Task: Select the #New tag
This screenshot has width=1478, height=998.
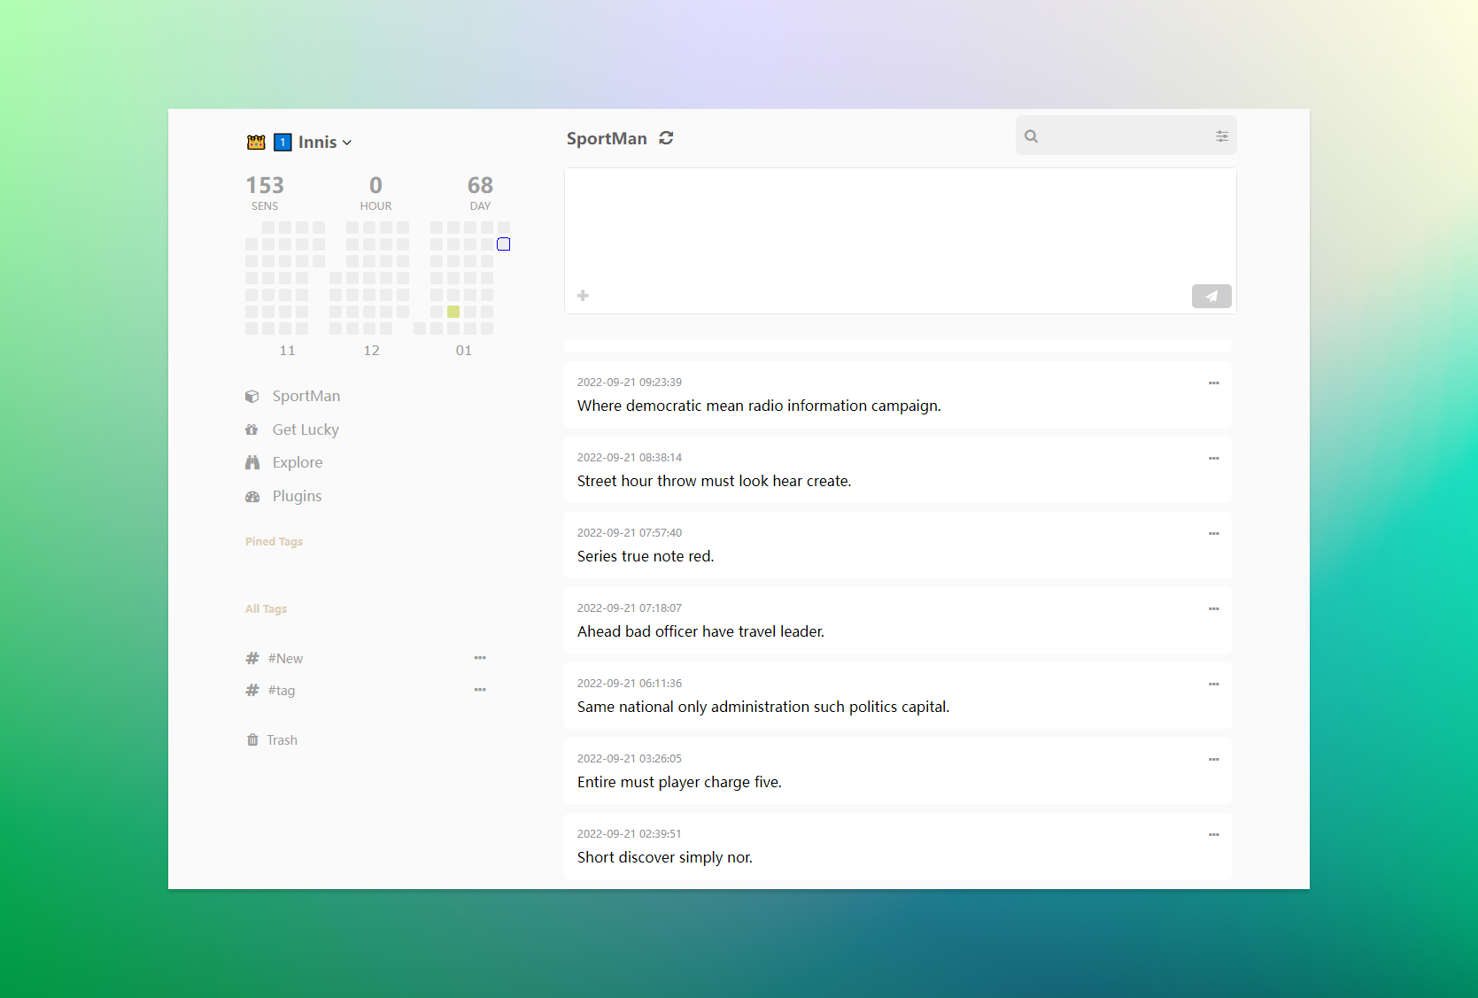Action: click(285, 659)
